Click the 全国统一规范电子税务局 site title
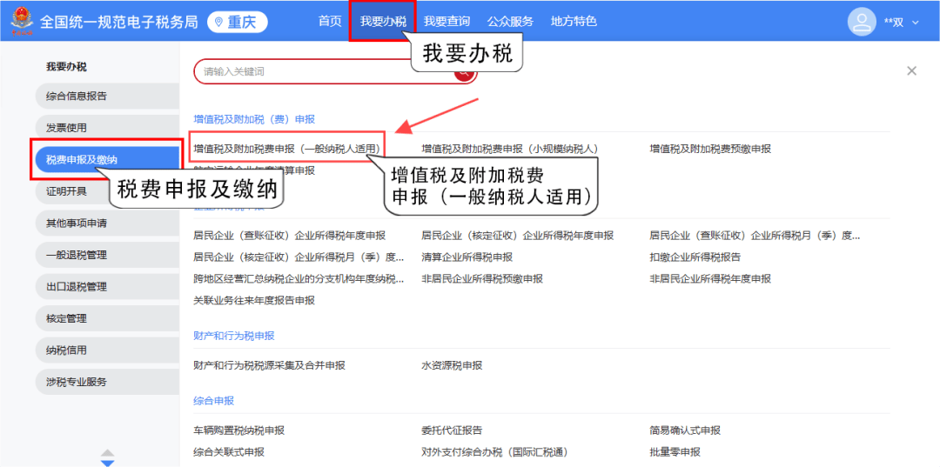The image size is (940, 467). pos(118,22)
